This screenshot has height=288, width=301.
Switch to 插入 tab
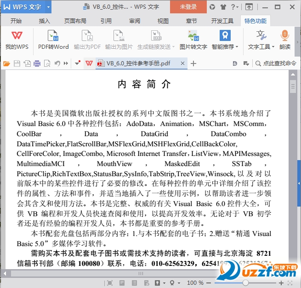point(44,21)
